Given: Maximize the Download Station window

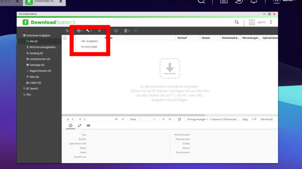Looking at the screenshot, I should pyautogui.click(x=269, y=14).
